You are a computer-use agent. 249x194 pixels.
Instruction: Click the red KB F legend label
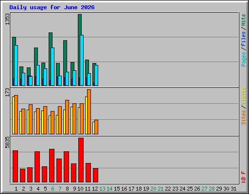pos(244,177)
